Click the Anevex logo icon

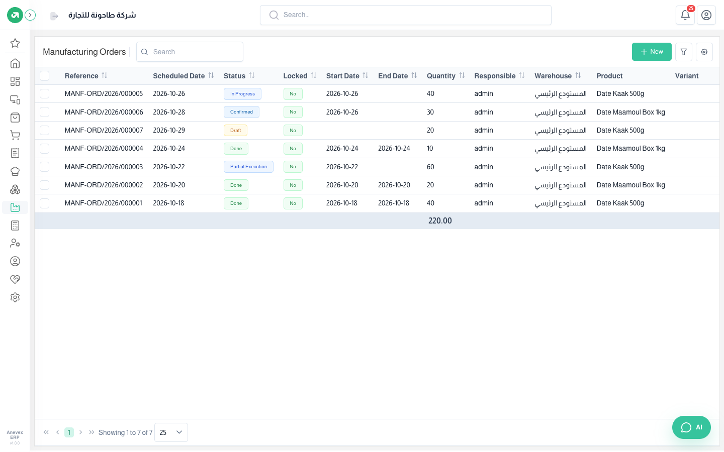click(x=15, y=15)
